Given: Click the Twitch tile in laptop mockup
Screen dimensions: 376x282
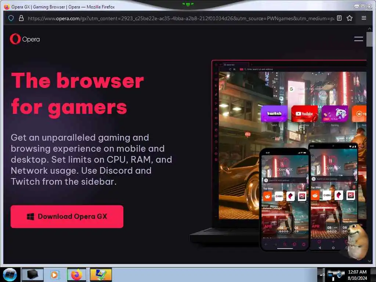Looking at the screenshot, I should click(274, 114).
